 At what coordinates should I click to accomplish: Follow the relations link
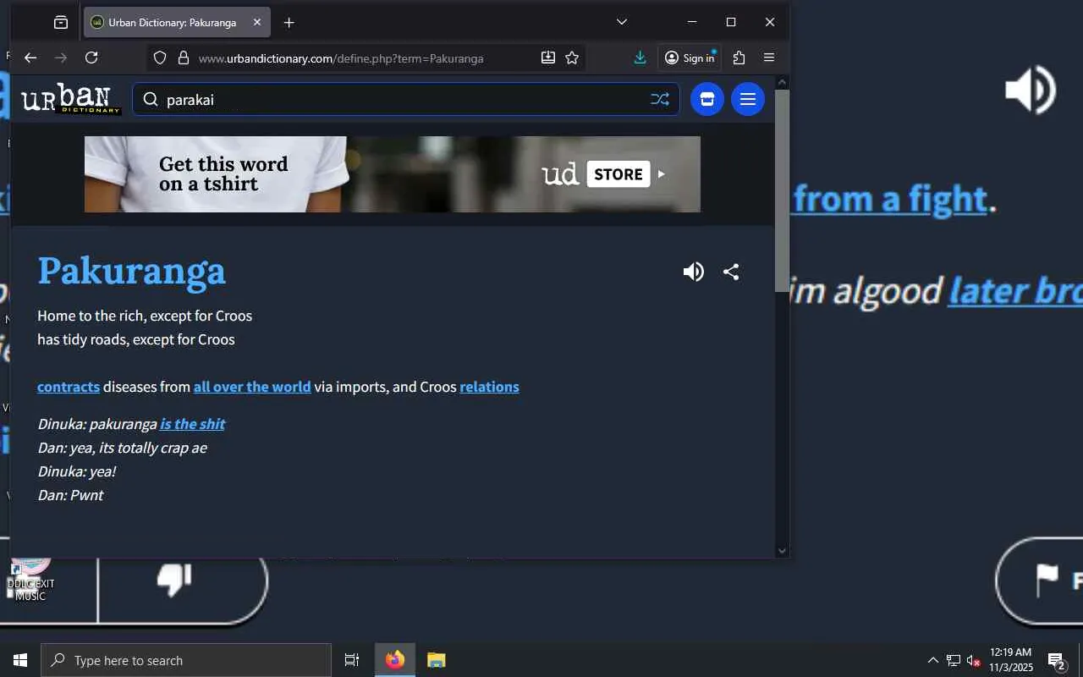pos(489,387)
